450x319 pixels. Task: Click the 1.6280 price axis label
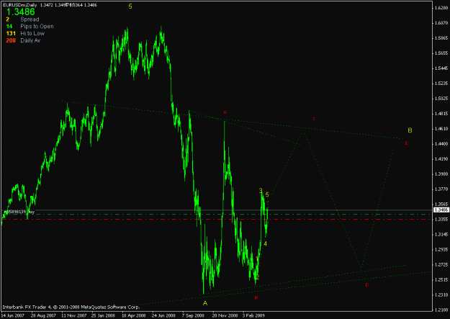(x=441, y=8)
